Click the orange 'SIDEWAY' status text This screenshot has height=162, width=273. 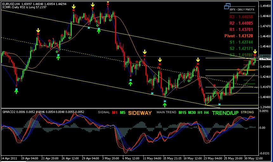point(140,113)
